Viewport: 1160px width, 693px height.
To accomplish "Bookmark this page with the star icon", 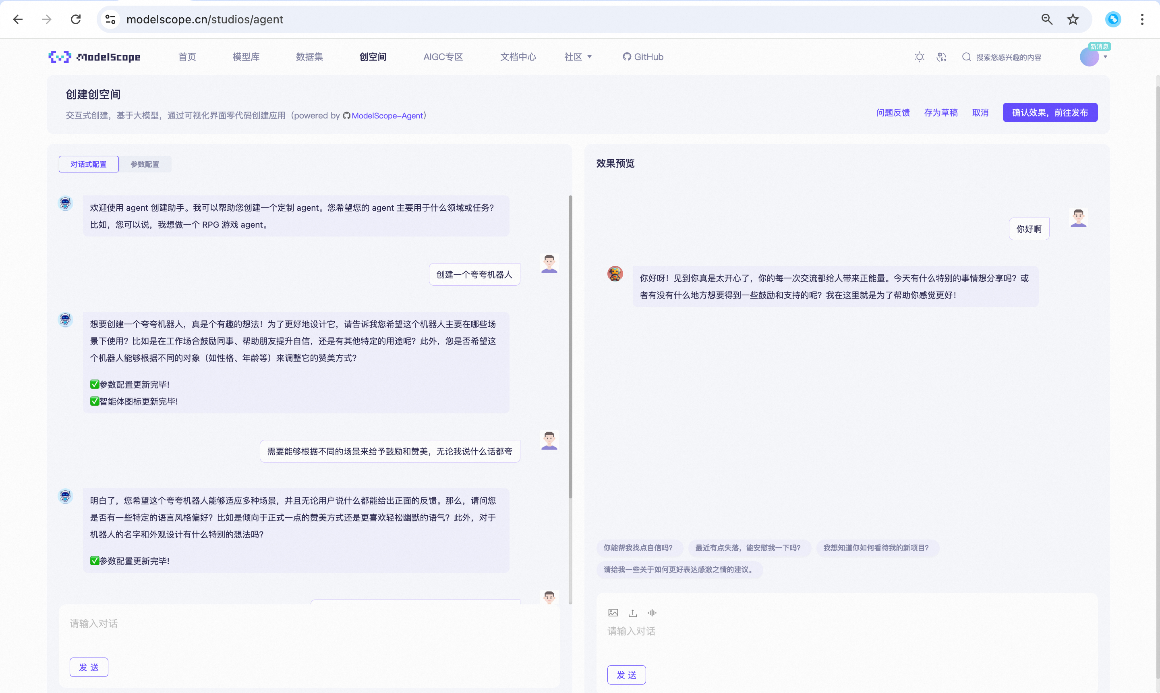I will [x=1073, y=19].
